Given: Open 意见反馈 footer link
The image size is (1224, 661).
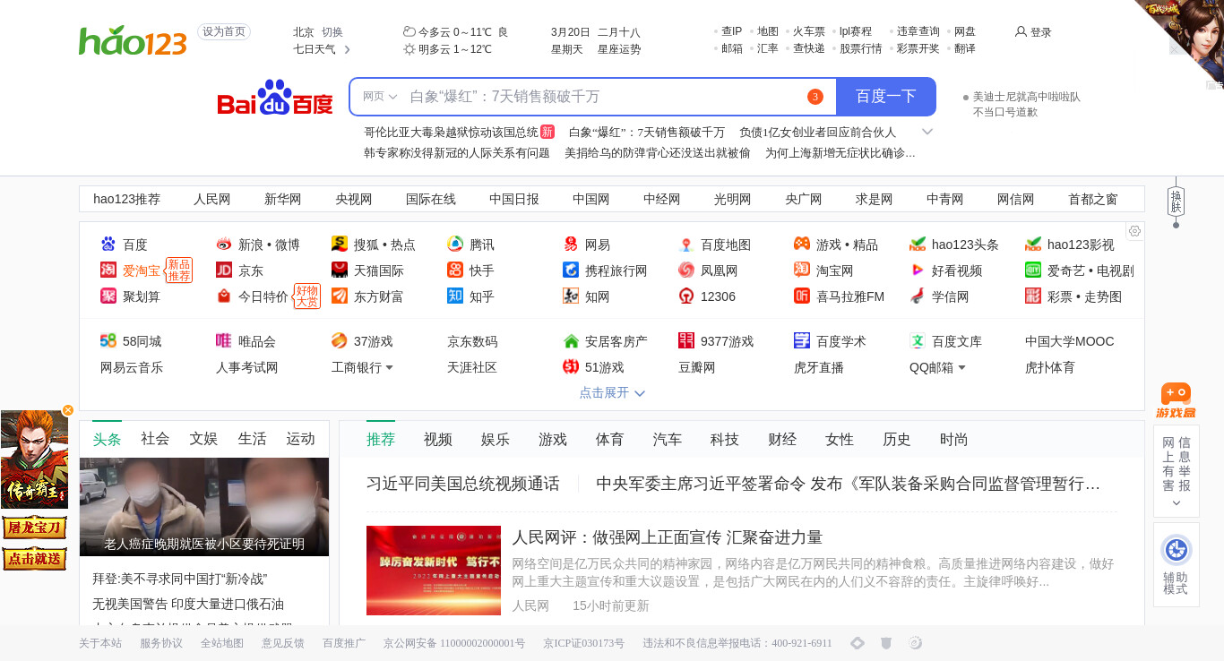Looking at the screenshot, I should click(283, 643).
